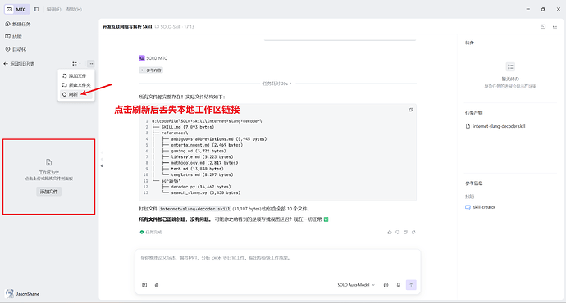Image resolution: width=566 pixels, height=303 pixels.
Task: Click the MTC app logo button
Action: click(x=16, y=9)
